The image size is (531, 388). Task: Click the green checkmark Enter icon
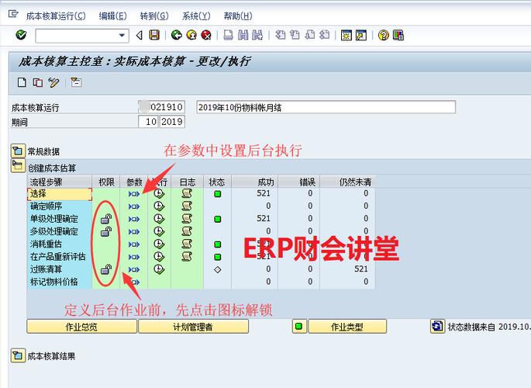pyautogui.click(x=21, y=35)
